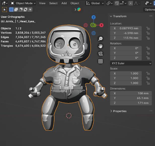Click the negative X red circle gizmo
The image size is (155, 146).
coord(86,25)
